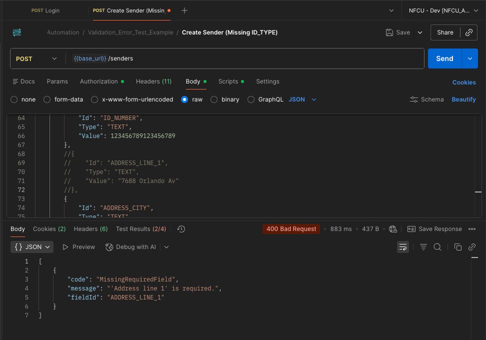Expand the JSON body format dropdown
Image resolution: width=486 pixels, height=340 pixels.
coord(302,99)
